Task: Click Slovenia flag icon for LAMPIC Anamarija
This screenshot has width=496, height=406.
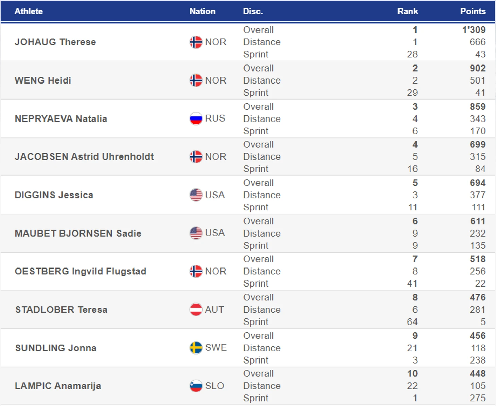Action: coord(196,386)
